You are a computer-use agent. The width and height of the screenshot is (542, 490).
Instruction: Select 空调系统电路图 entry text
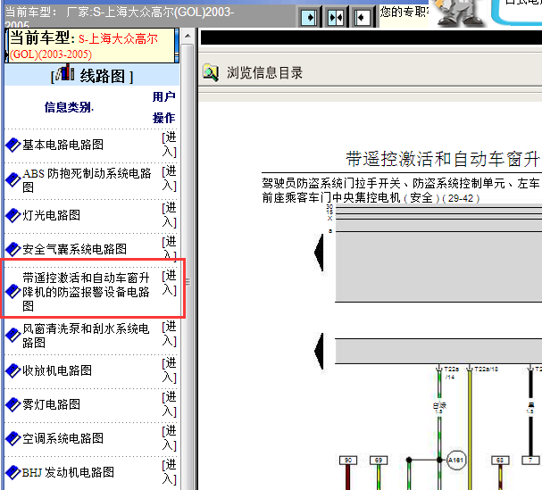pos(63,438)
